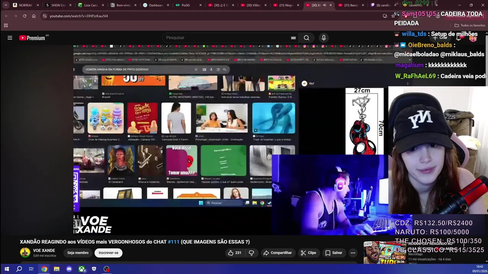The width and height of the screenshot is (488, 274).
Task: Open File Explorer from taskbar
Action: (x=56, y=269)
